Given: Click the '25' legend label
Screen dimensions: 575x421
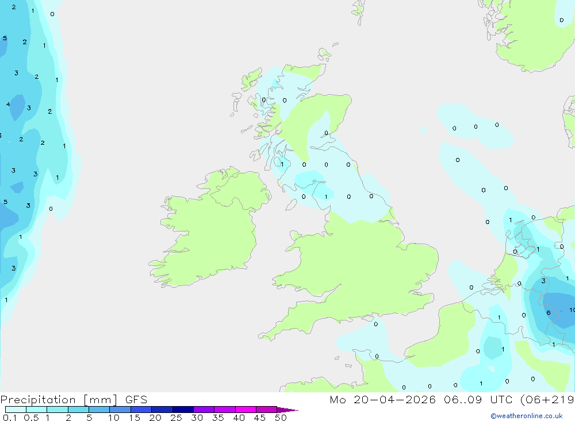Looking at the screenshot, I should click(x=176, y=418).
